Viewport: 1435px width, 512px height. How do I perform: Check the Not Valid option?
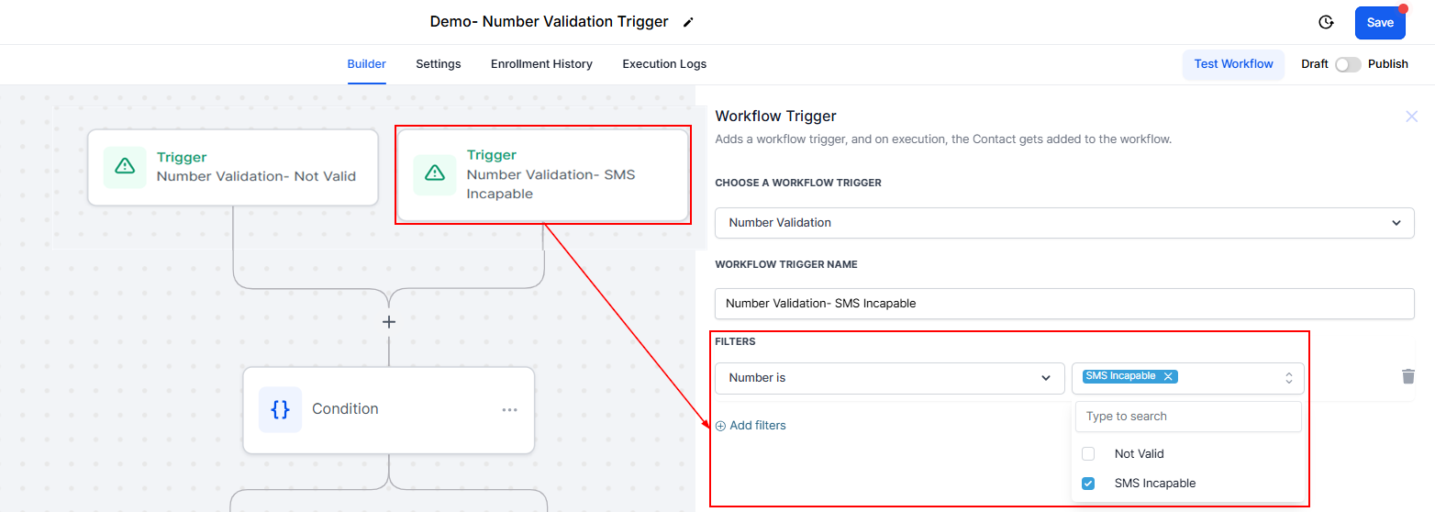click(1088, 454)
